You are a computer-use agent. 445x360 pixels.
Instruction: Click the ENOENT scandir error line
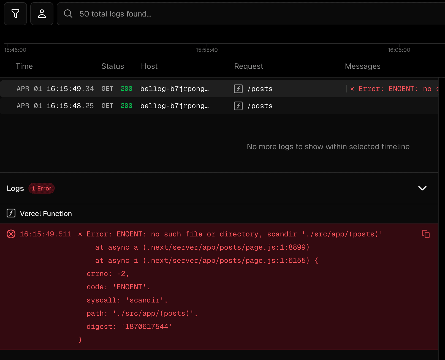(235, 234)
